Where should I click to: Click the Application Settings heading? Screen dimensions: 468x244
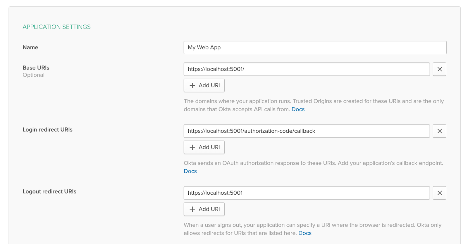point(56,27)
